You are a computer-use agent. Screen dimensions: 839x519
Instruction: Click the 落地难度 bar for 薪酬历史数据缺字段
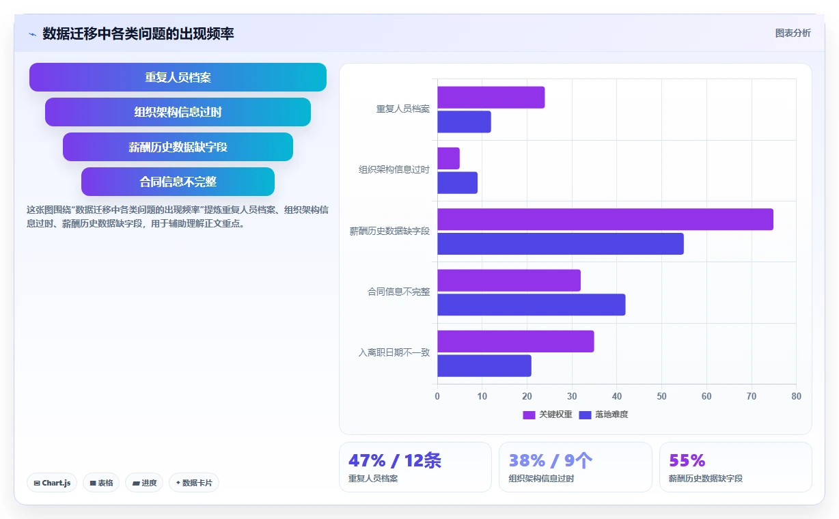click(560, 244)
